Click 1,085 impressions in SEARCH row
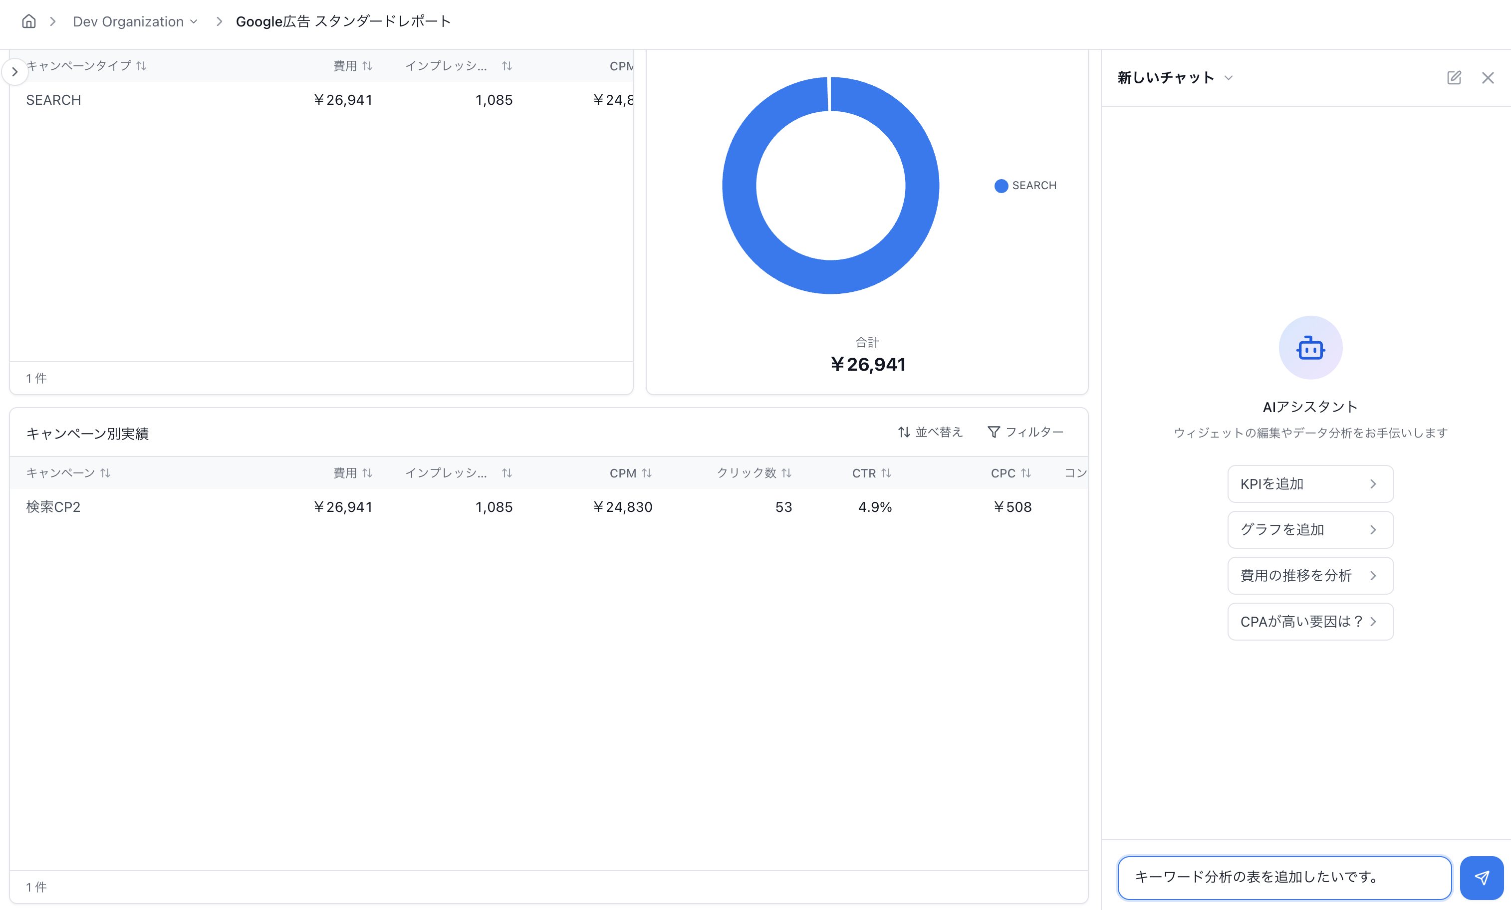Image resolution: width=1511 pixels, height=910 pixels. [x=494, y=100]
